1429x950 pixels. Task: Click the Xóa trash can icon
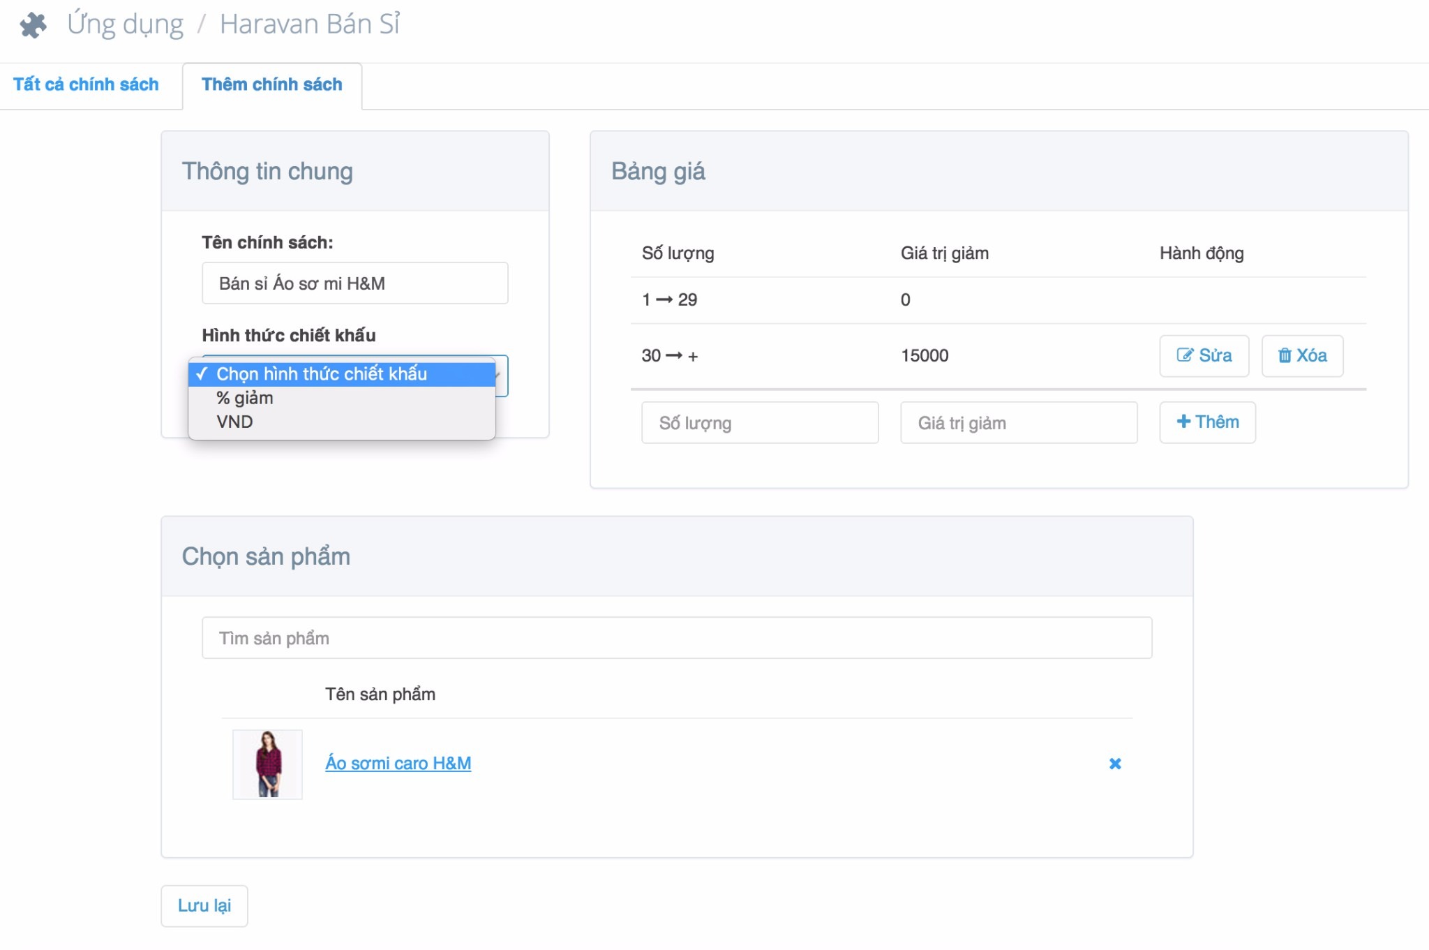click(1284, 355)
